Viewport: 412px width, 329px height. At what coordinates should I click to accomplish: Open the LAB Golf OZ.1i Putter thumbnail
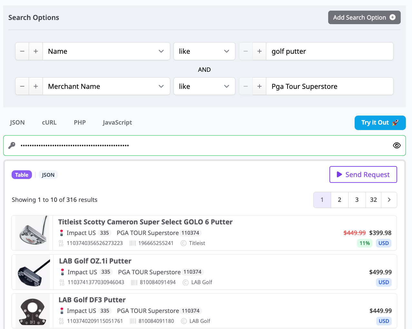33,272
